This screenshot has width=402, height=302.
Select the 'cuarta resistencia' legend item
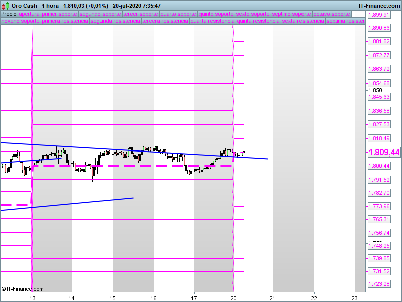click(213, 21)
